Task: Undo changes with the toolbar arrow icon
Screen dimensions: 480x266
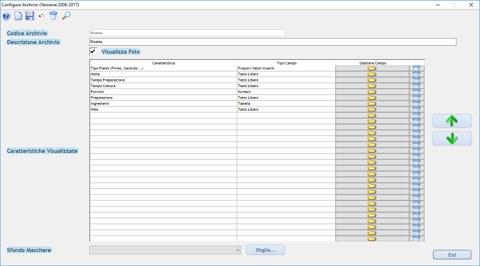Action: (x=41, y=16)
